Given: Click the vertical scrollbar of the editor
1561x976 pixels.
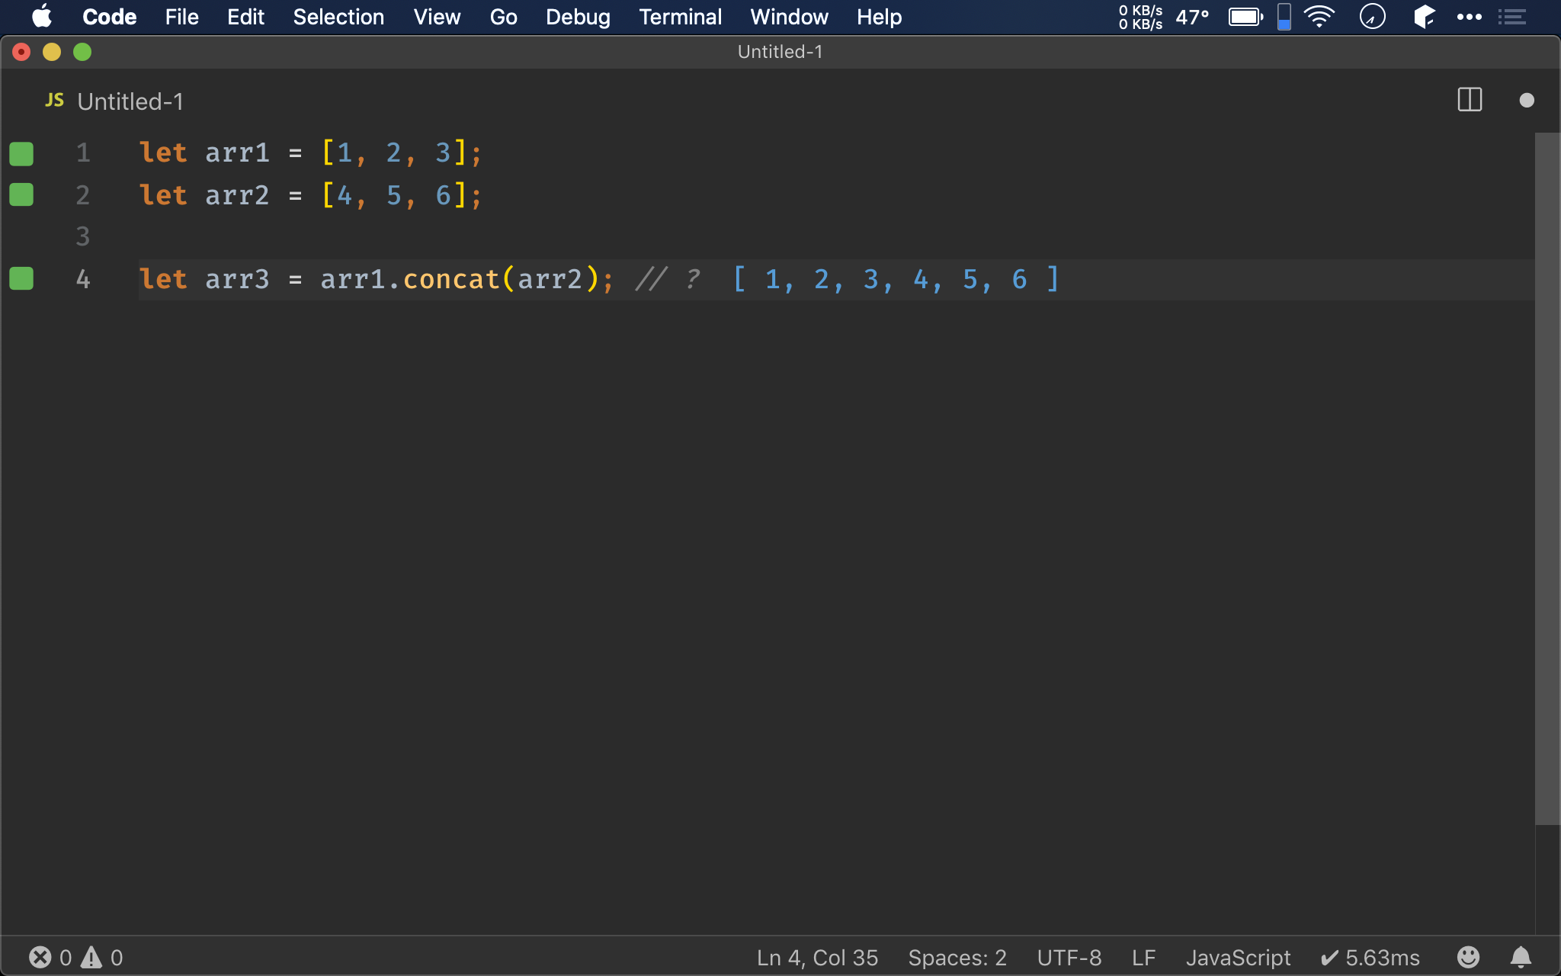Looking at the screenshot, I should [x=1547, y=479].
